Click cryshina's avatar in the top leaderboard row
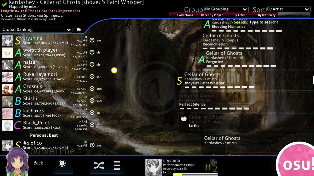Viewport: 314px width, 176px height. 8,40
